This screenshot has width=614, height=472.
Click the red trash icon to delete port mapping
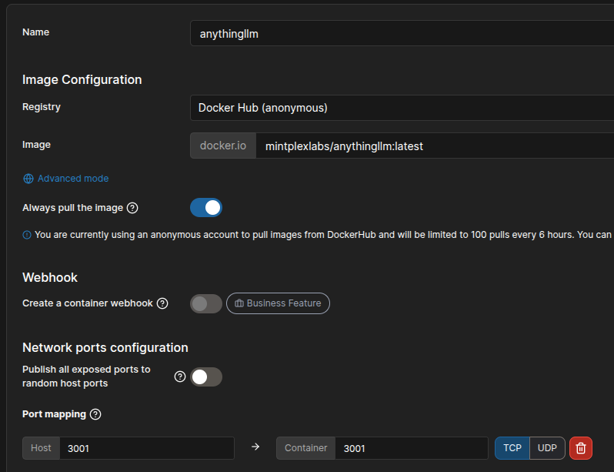pyautogui.click(x=581, y=448)
